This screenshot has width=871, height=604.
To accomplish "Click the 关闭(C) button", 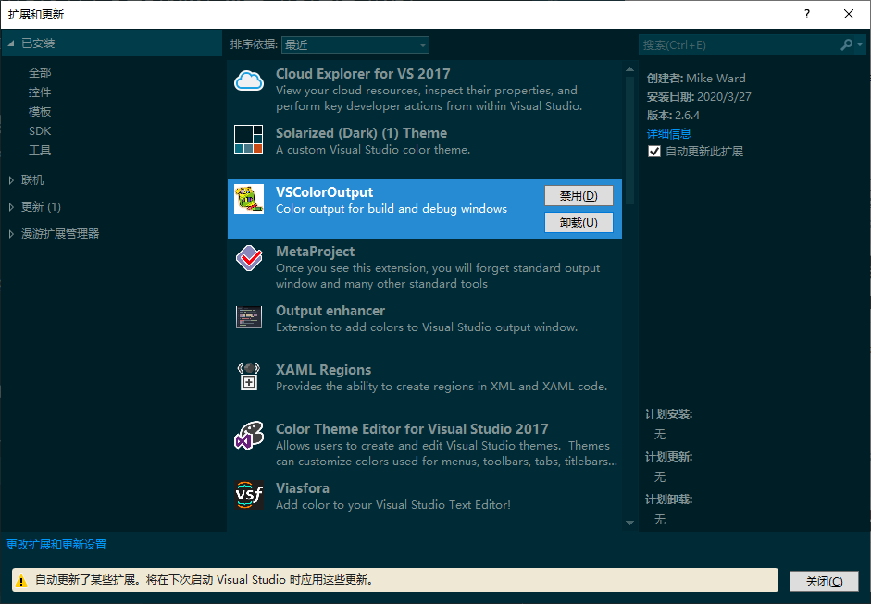I will [824, 581].
